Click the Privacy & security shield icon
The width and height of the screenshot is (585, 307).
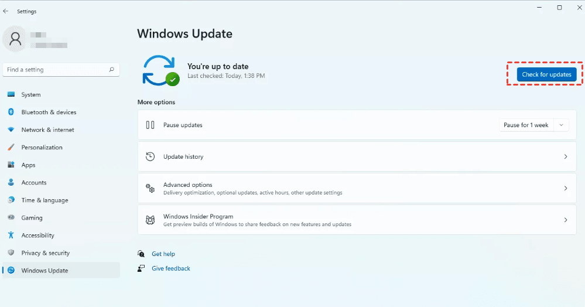[x=11, y=253]
